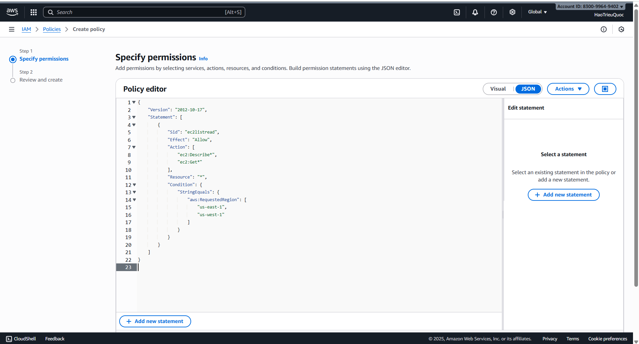Open the notifications bell
The image size is (639, 344).
[475, 12]
